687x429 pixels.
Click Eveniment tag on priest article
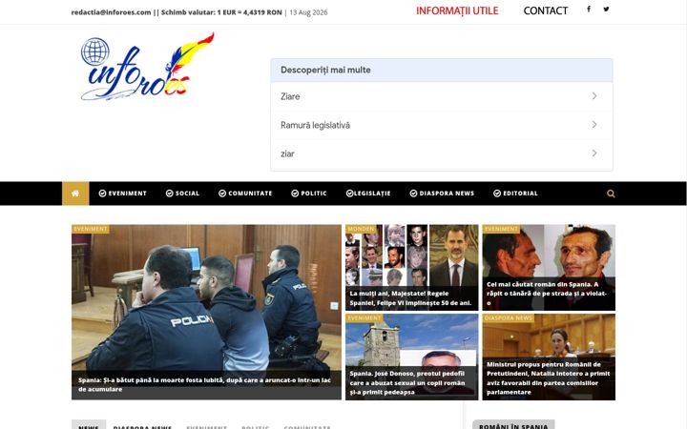[364, 317]
